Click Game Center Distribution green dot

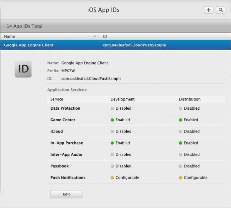point(180,120)
